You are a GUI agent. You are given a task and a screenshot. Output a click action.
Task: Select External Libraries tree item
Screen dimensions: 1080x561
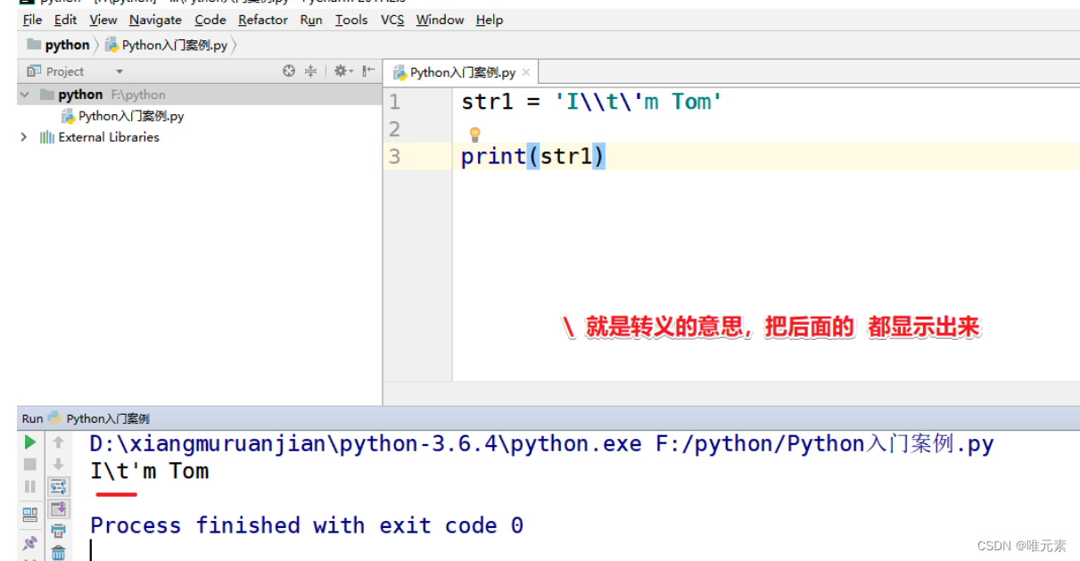click(x=99, y=137)
